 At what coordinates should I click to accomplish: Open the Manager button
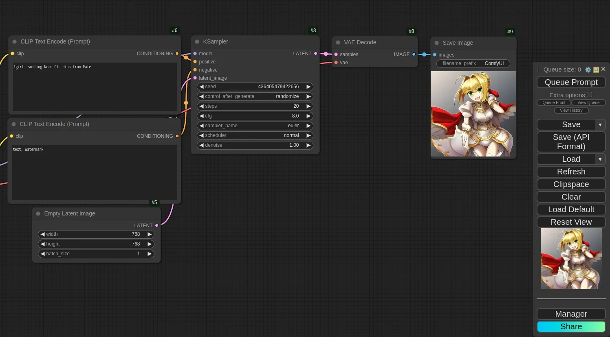[571, 314]
